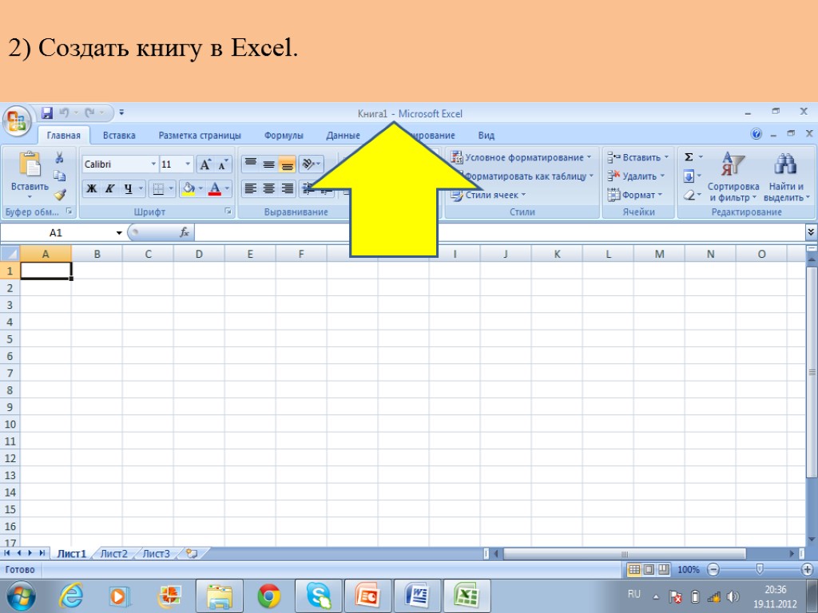Open Google Chrome from taskbar
The height and width of the screenshot is (613, 818).
[x=269, y=595]
